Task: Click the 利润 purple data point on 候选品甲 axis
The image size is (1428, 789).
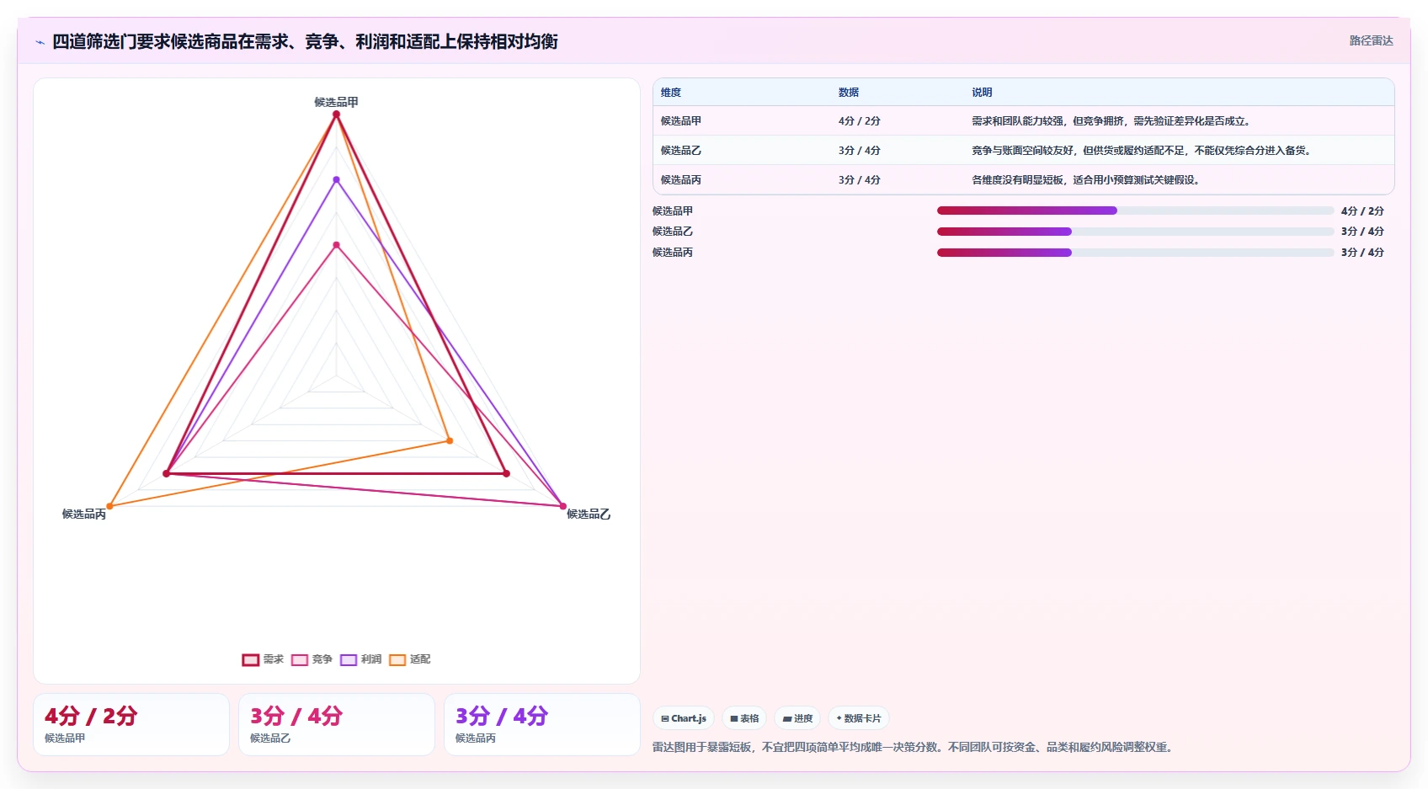Action: [x=337, y=179]
